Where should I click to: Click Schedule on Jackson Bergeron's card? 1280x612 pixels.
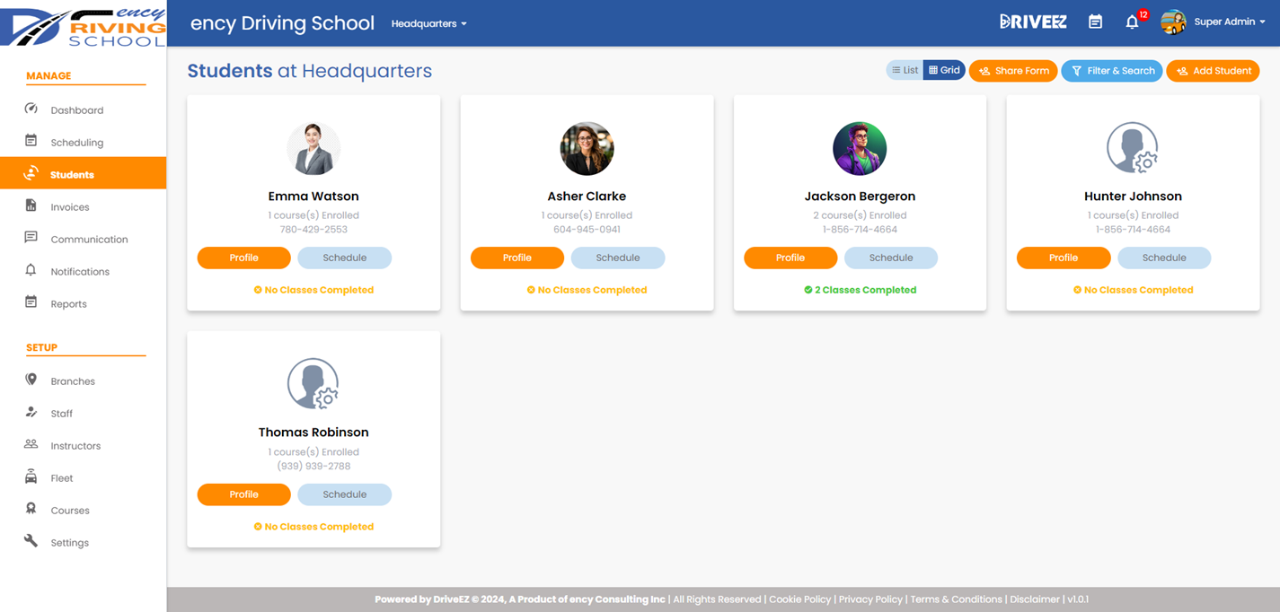[x=891, y=258]
